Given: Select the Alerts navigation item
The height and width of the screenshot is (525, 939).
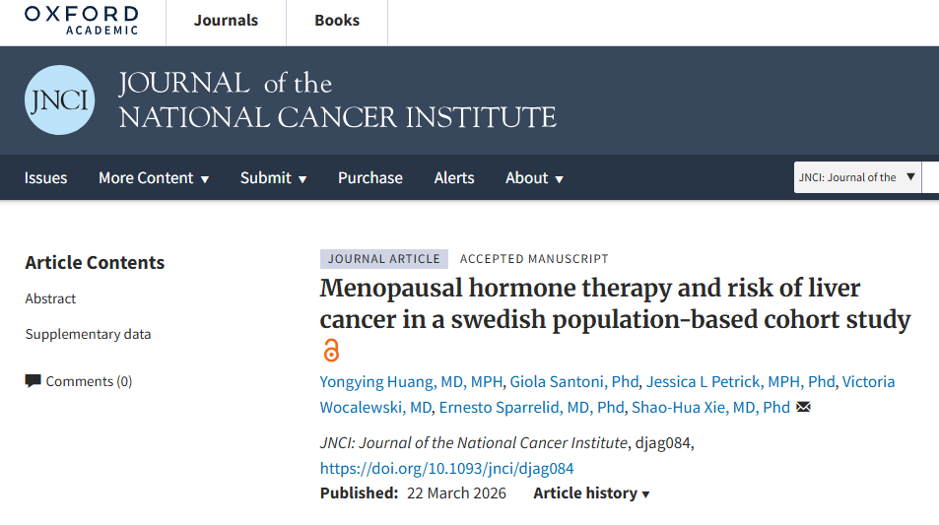Looking at the screenshot, I should 454,178.
